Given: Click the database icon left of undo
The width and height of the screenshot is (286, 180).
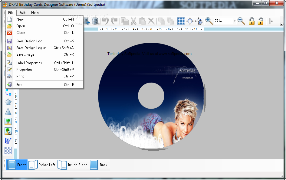Looking at the screenshot, I should point(95,21).
